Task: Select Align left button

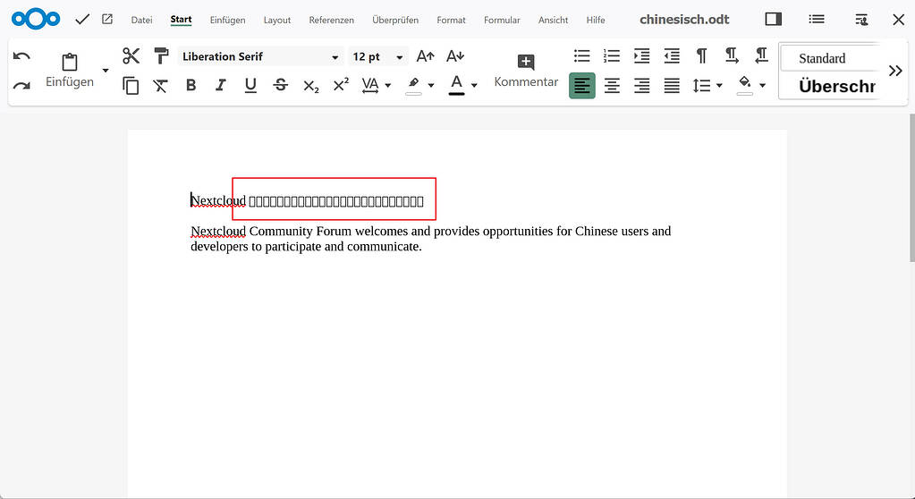Action: (x=581, y=86)
